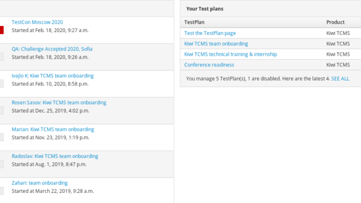Open the Test the TestPlan page plan
Viewport: 361px width, 203px height.
pos(210,33)
